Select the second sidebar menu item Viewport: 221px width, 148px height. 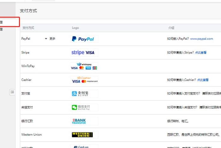click(1, 29)
